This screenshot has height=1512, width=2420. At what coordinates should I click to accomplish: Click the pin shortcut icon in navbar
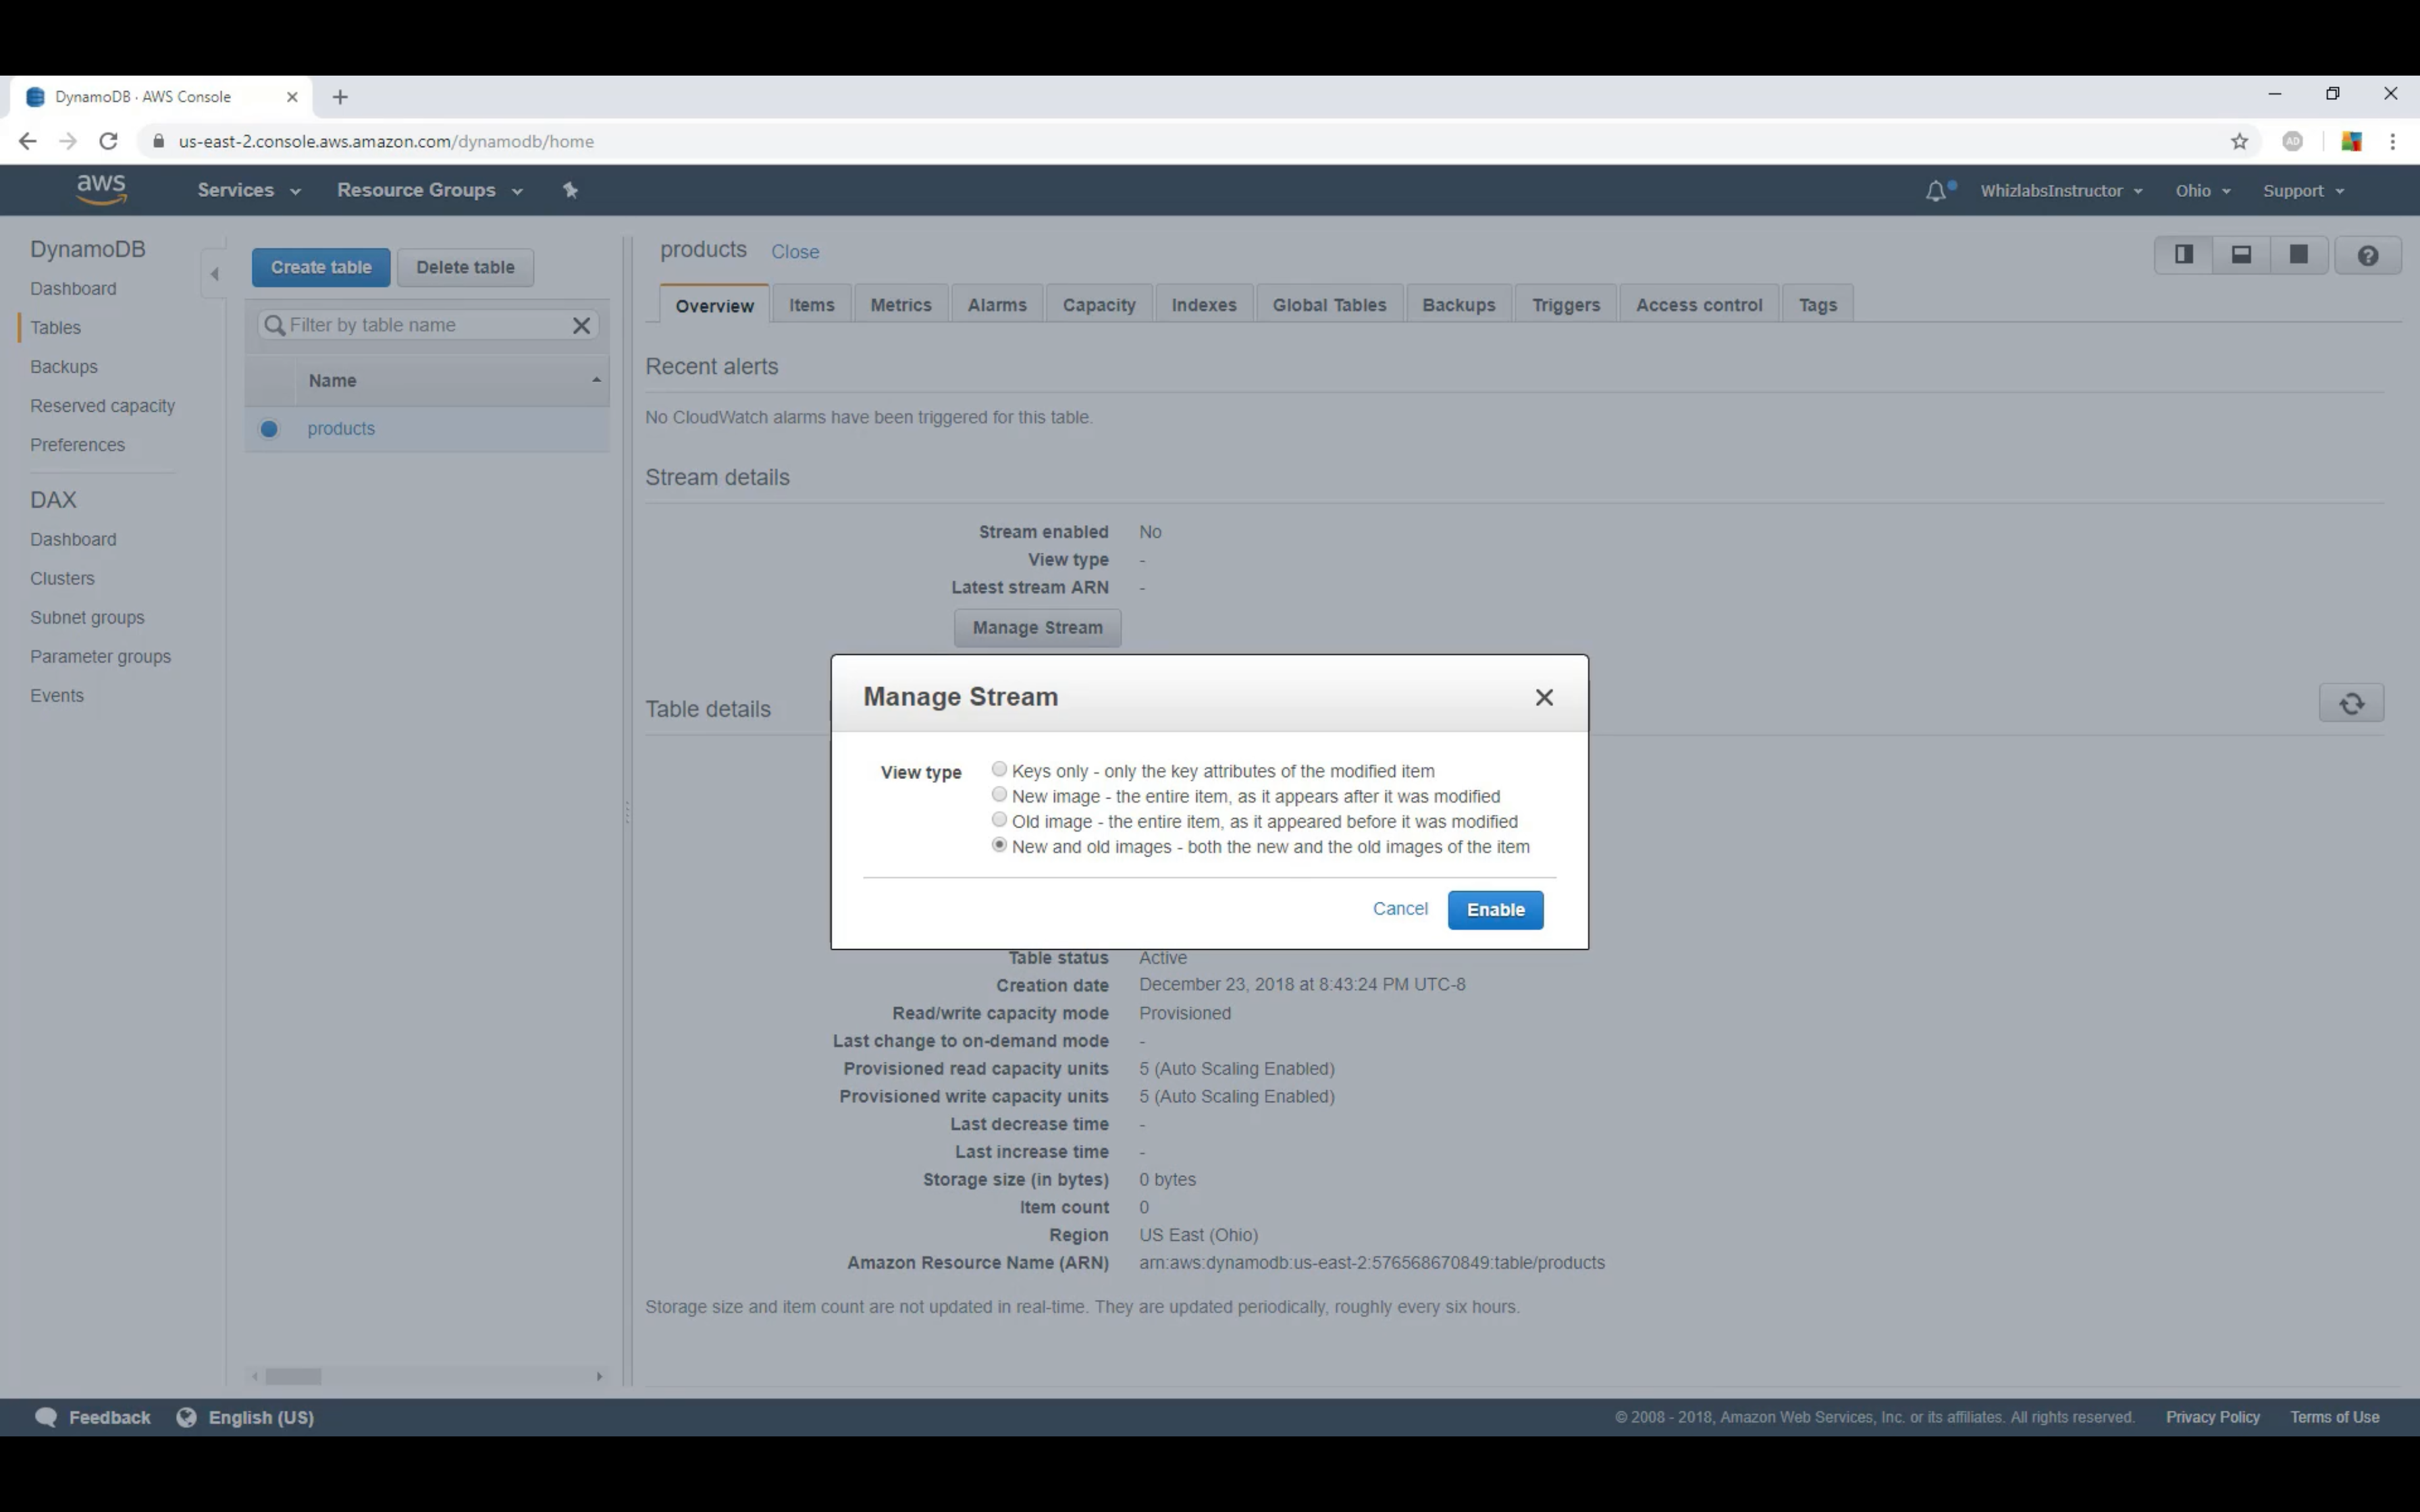(x=570, y=190)
